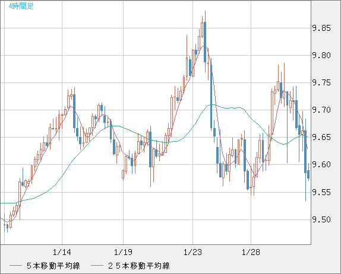This screenshot has width=341, height=274.
Task: Click the 9.65 price axis label
Action: point(321,137)
